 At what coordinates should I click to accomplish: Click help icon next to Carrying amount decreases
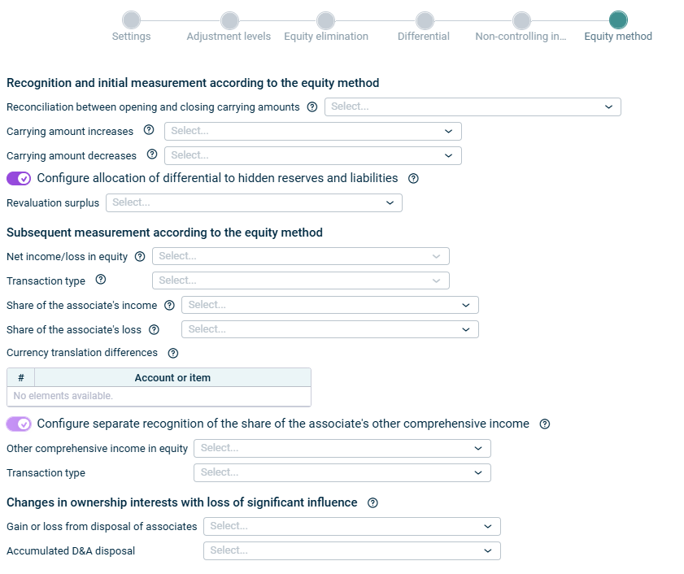pyautogui.click(x=152, y=154)
